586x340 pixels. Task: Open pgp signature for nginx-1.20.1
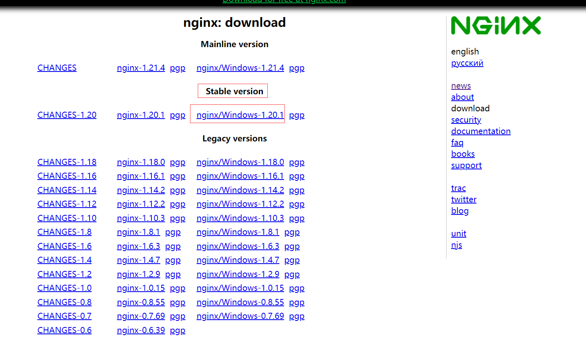pyautogui.click(x=178, y=115)
